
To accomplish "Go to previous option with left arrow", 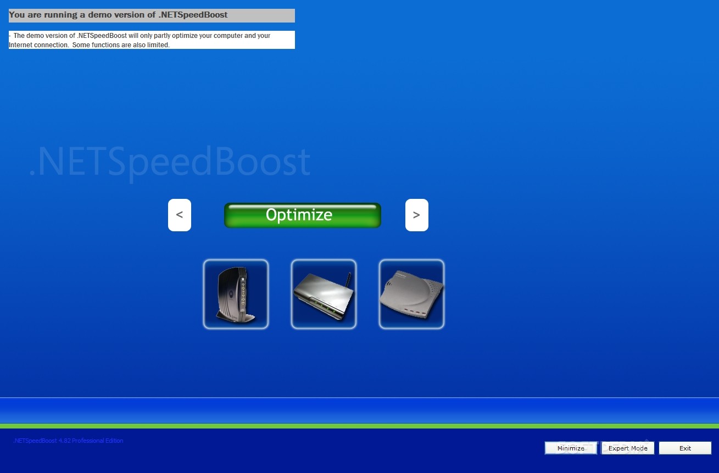I will [x=180, y=215].
